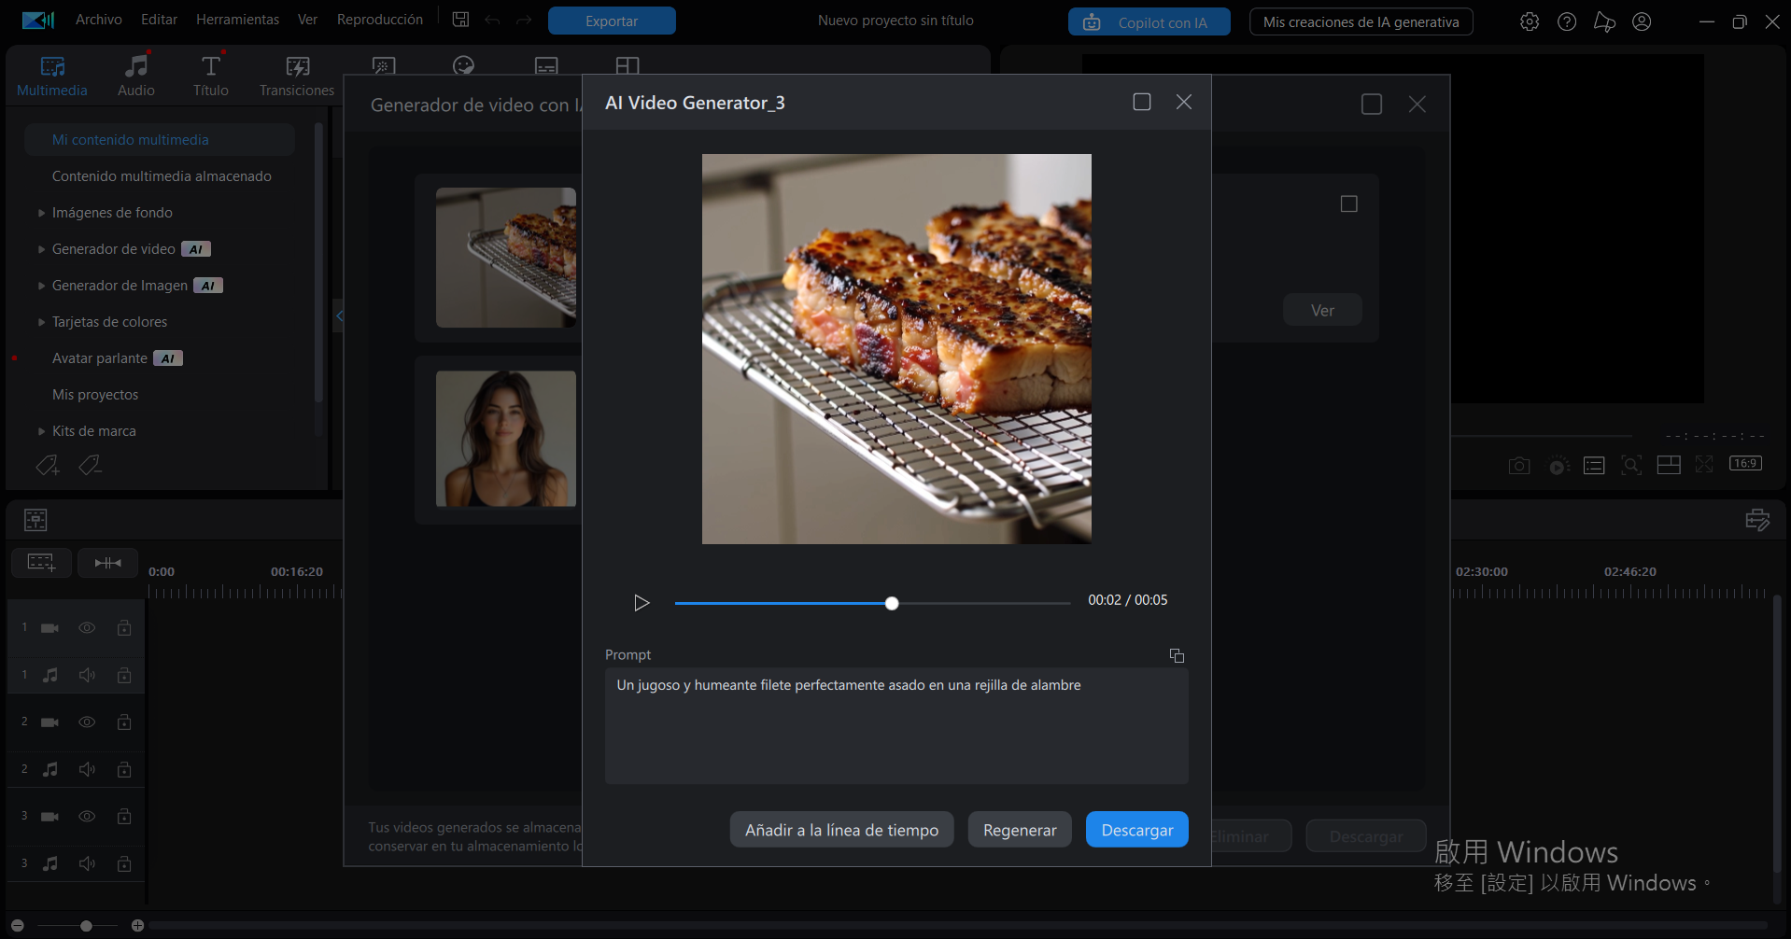The width and height of the screenshot is (1791, 939).
Task: Toggle video track 3 visibility eye
Action: coord(87,816)
